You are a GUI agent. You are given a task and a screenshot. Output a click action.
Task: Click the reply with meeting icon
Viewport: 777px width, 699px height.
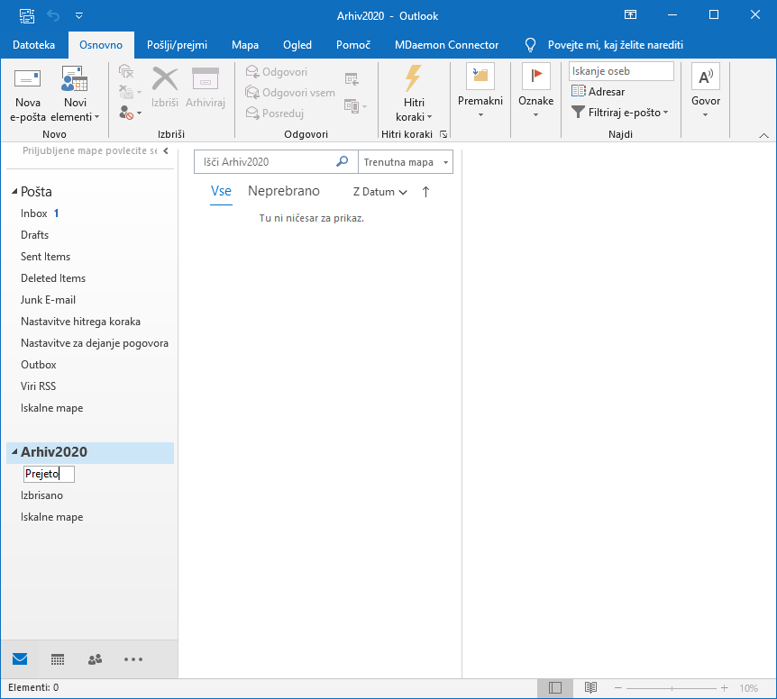click(x=352, y=78)
